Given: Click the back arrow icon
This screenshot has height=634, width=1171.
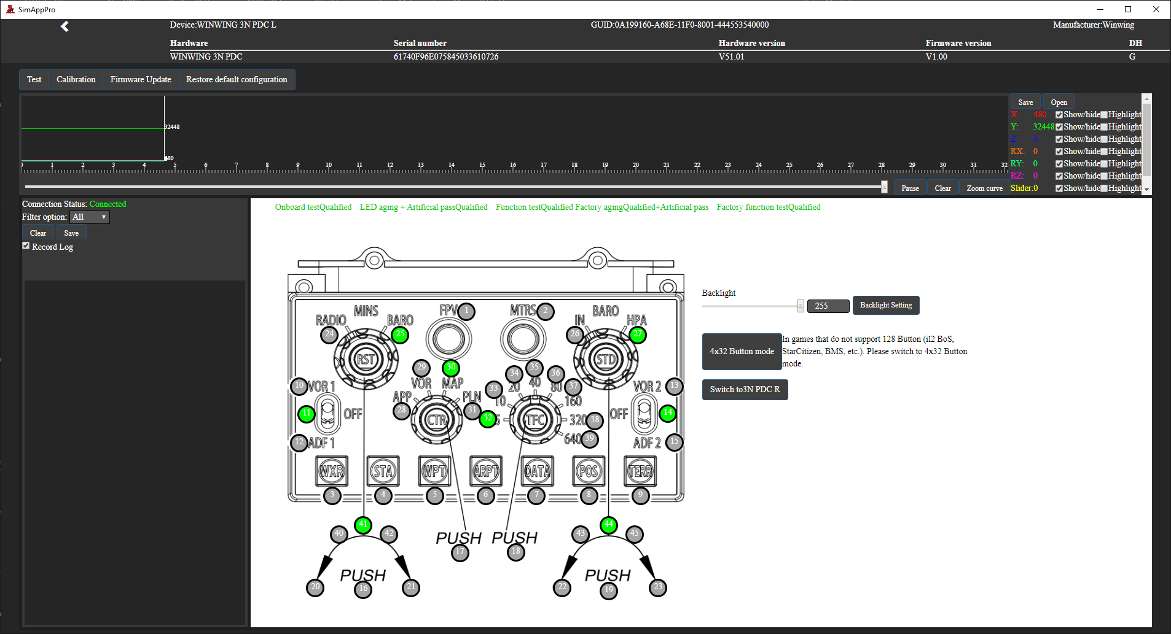Looking at the screenshot, I should tap(65, 26).
